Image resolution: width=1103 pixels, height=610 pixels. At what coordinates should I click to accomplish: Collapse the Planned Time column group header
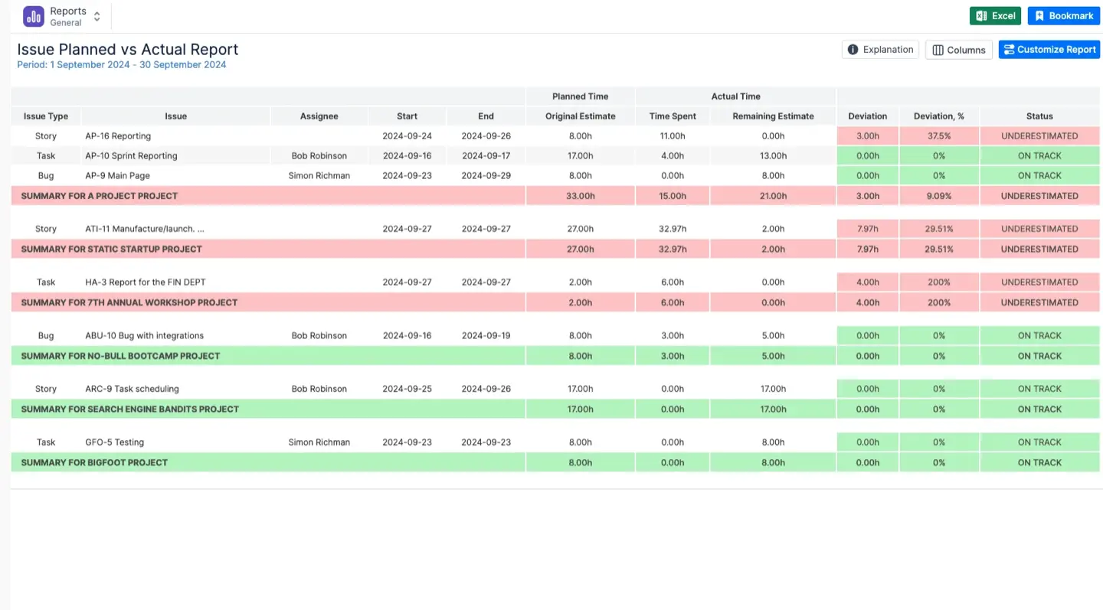tap(580, 96)
